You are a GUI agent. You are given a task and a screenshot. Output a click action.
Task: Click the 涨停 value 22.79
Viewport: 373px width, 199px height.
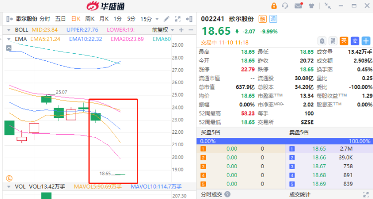click(248, 70)
